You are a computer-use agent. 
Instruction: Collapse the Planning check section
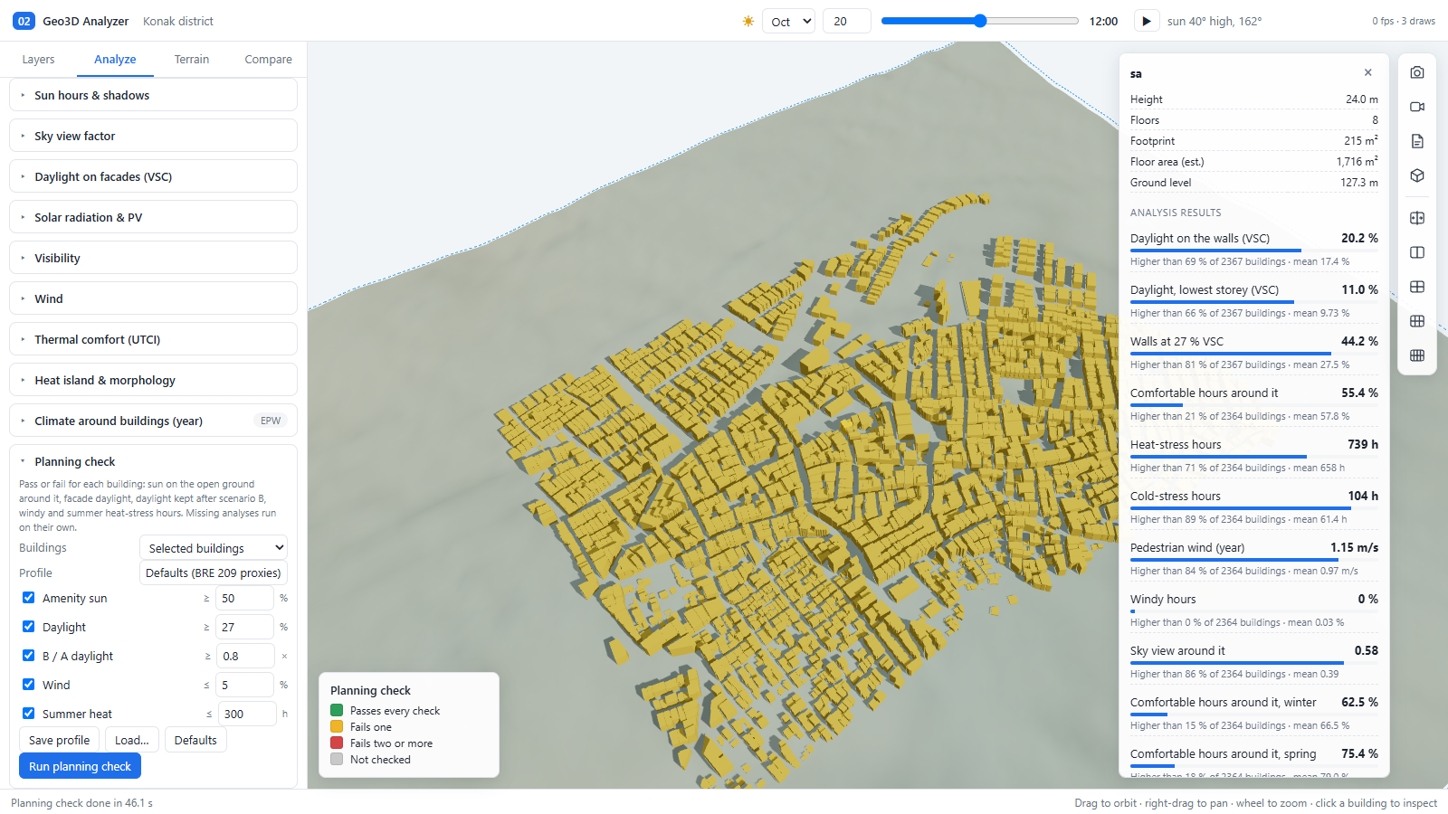point(153,461)
